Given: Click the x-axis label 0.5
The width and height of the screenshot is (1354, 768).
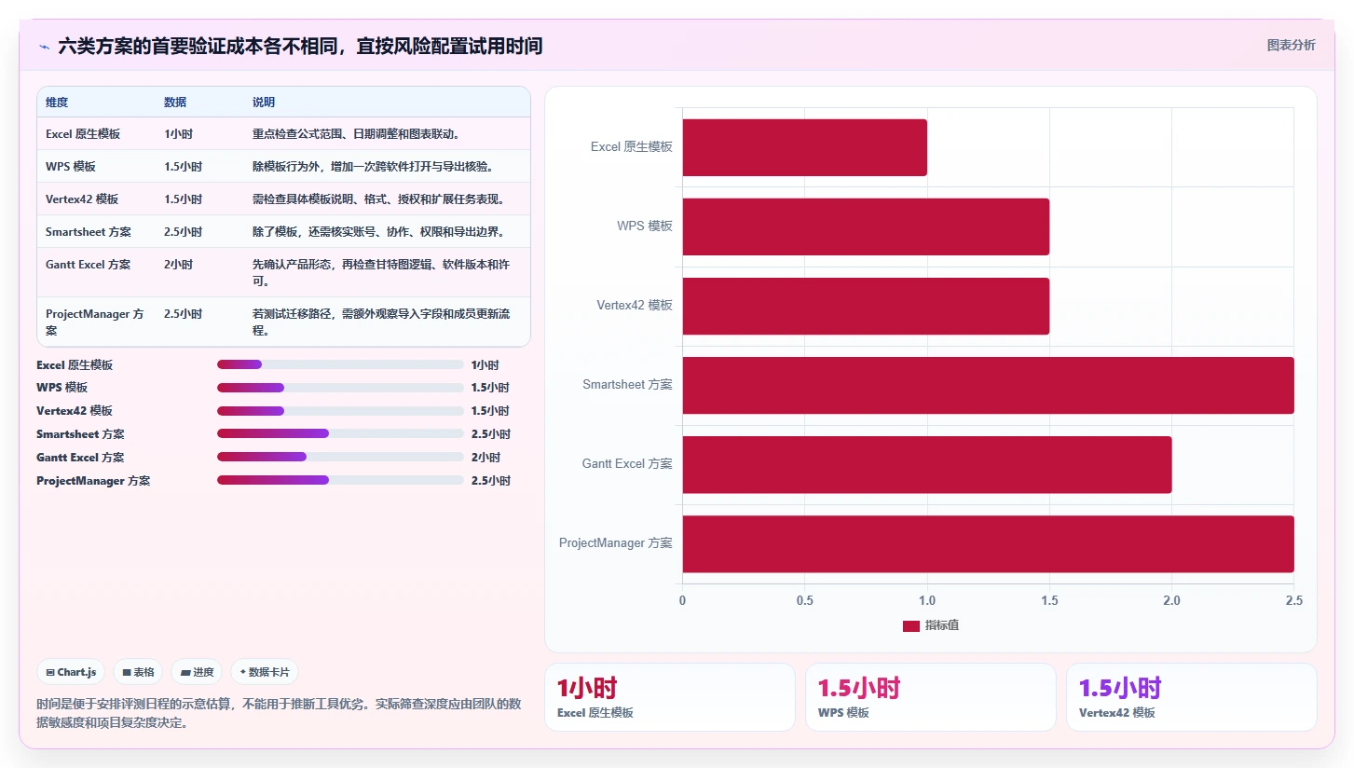Looking at the screenshot, I should (x=805, y=601).
